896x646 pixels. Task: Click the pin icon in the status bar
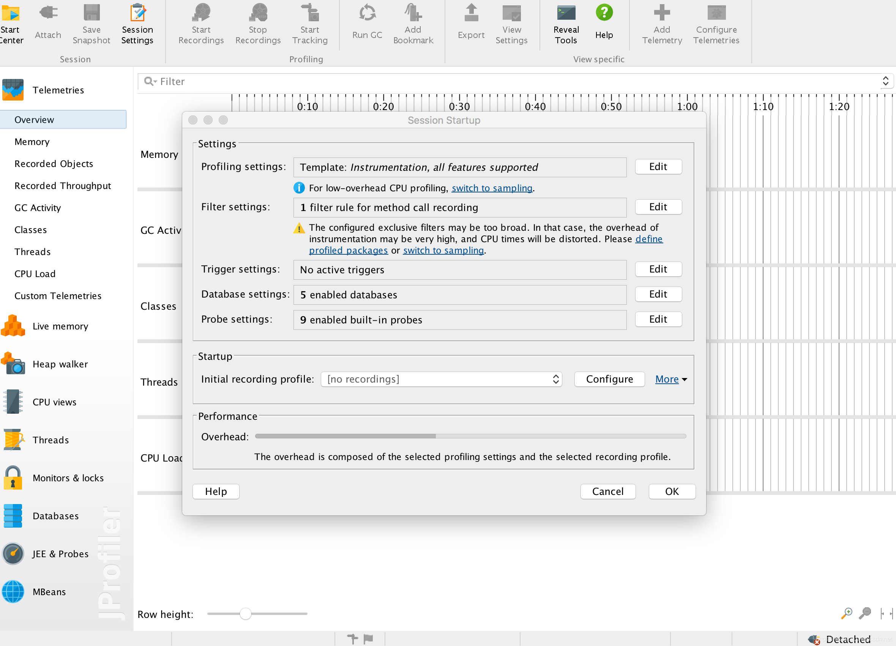[352, 638]
